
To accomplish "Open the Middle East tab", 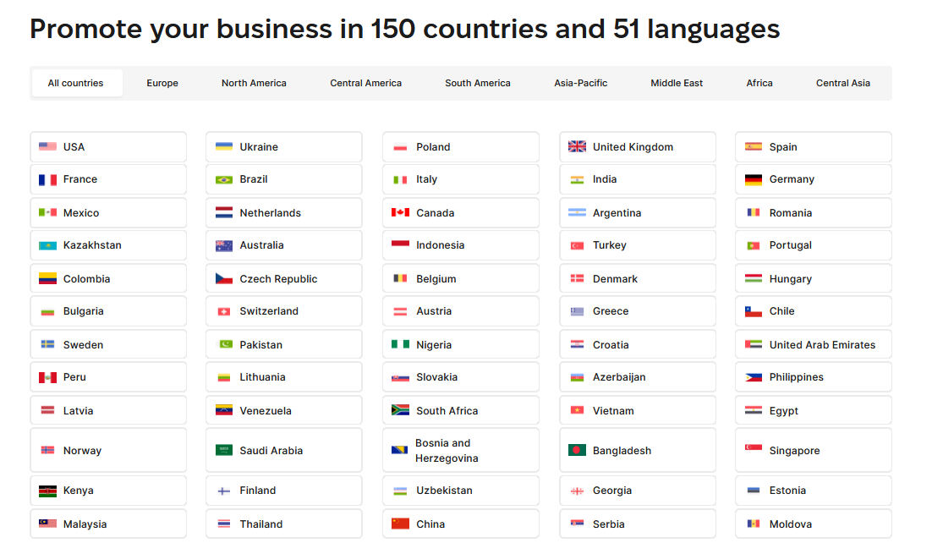I will (677, 83).
